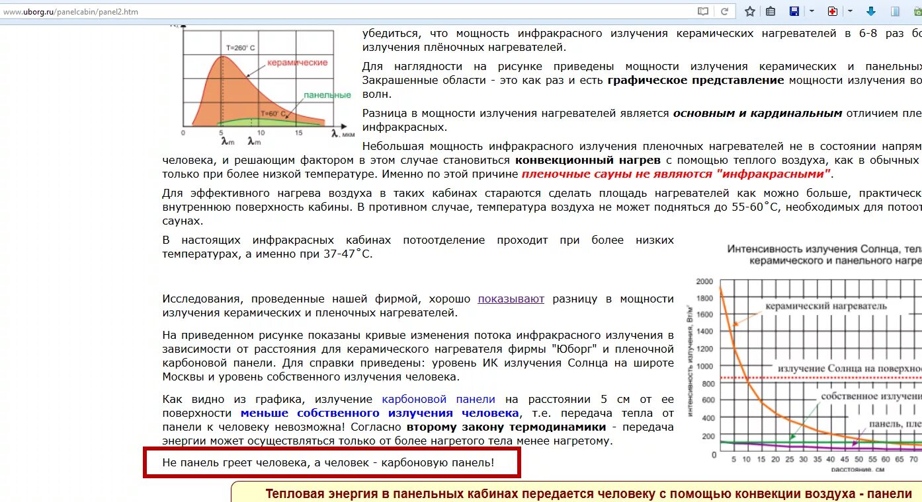922x502 pixels.
Task: Click the 'керамические' label in the chart
Action: pos(297,63)
